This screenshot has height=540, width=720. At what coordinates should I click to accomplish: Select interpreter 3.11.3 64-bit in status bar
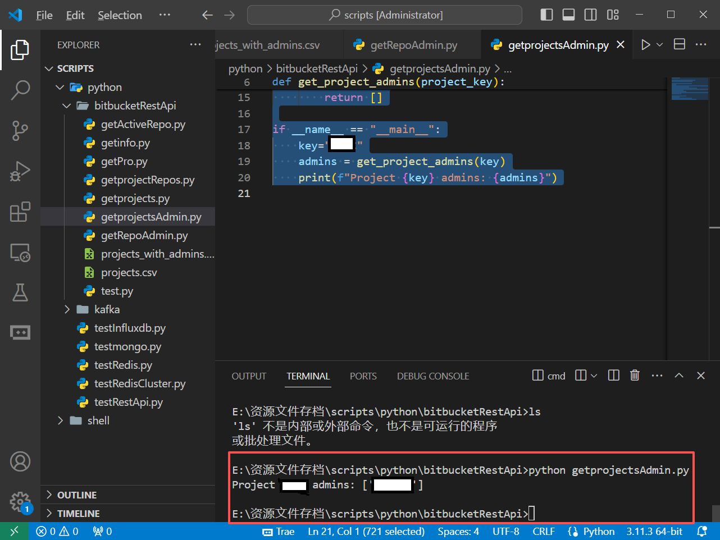(654, 531)
